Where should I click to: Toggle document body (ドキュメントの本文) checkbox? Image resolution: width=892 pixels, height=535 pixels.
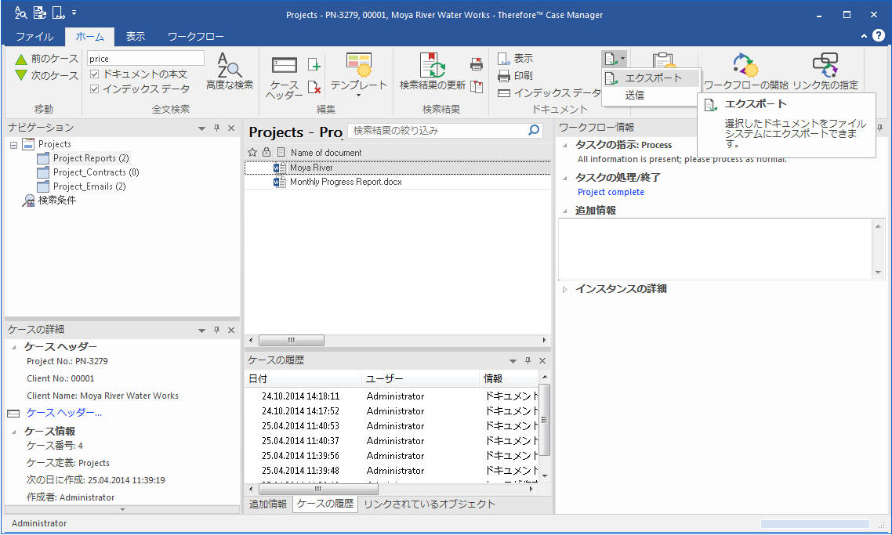click(94, 74)
